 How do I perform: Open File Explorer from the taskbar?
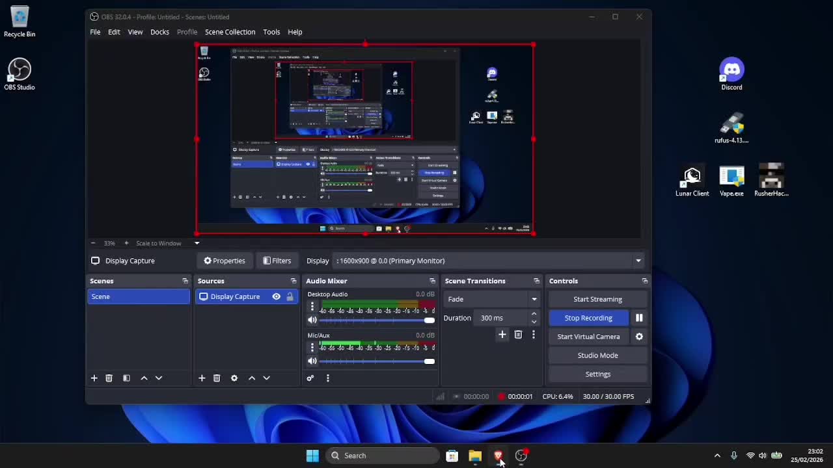click(474, 456)
